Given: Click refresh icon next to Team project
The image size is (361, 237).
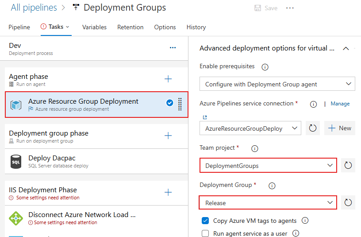Looking at the screenshot, I should click(348, 166).
